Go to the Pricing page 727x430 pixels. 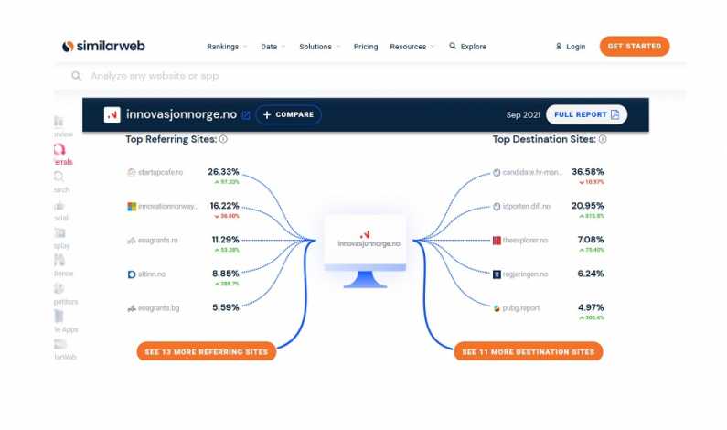(x=366, y=47)
